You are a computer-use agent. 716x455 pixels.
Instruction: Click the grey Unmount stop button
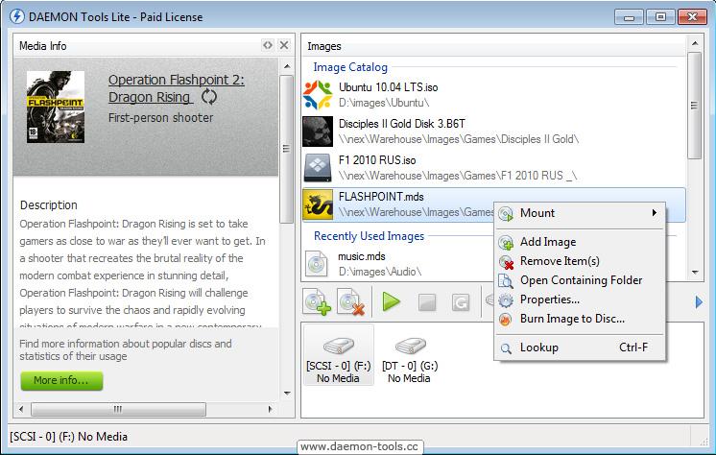427,302
